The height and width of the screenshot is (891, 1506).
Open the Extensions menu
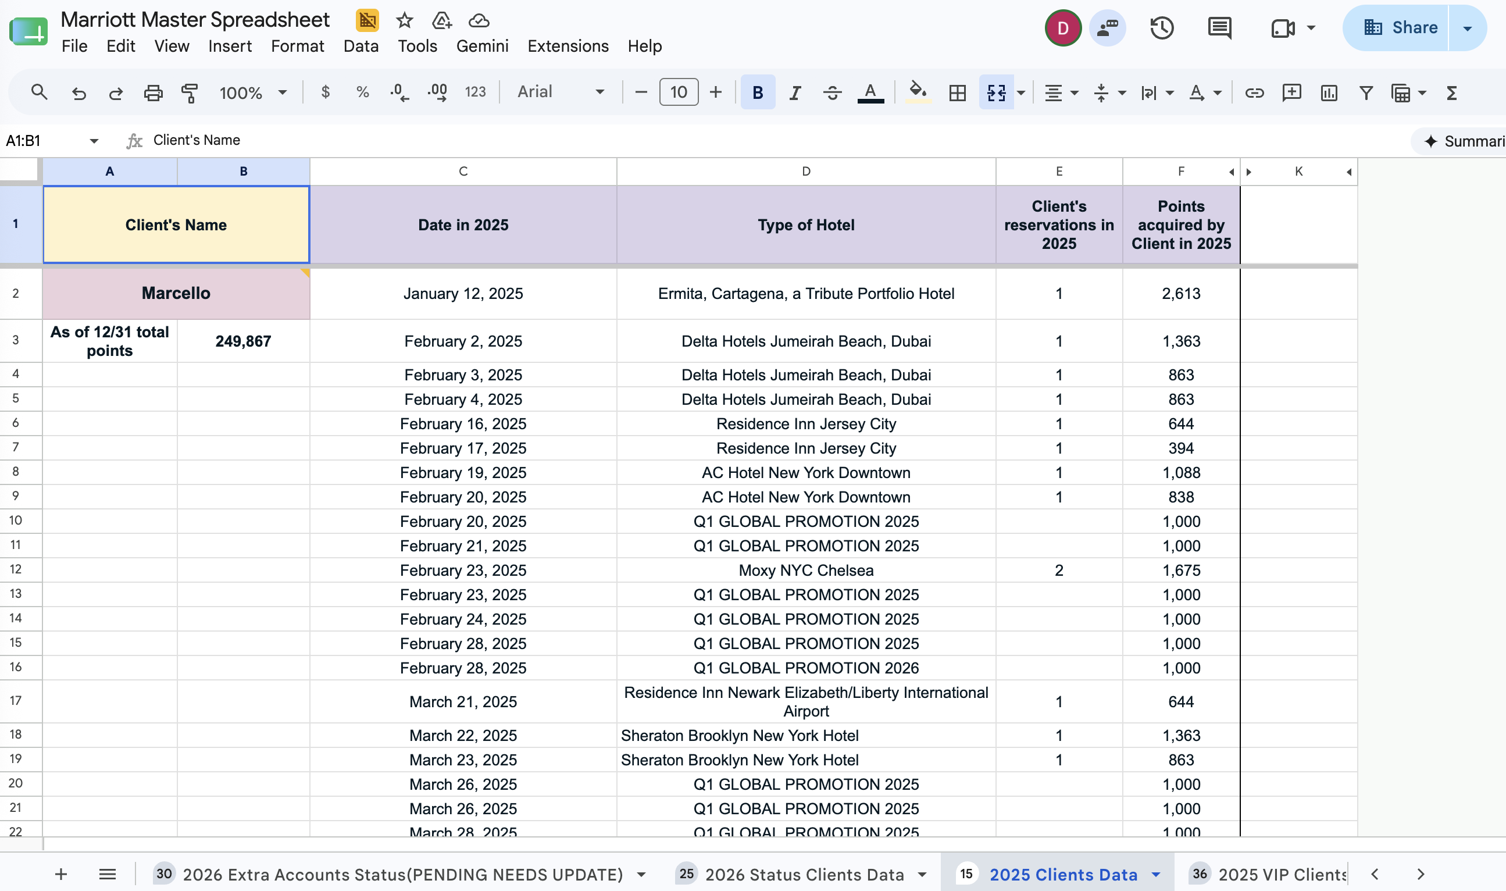point(568,46)
